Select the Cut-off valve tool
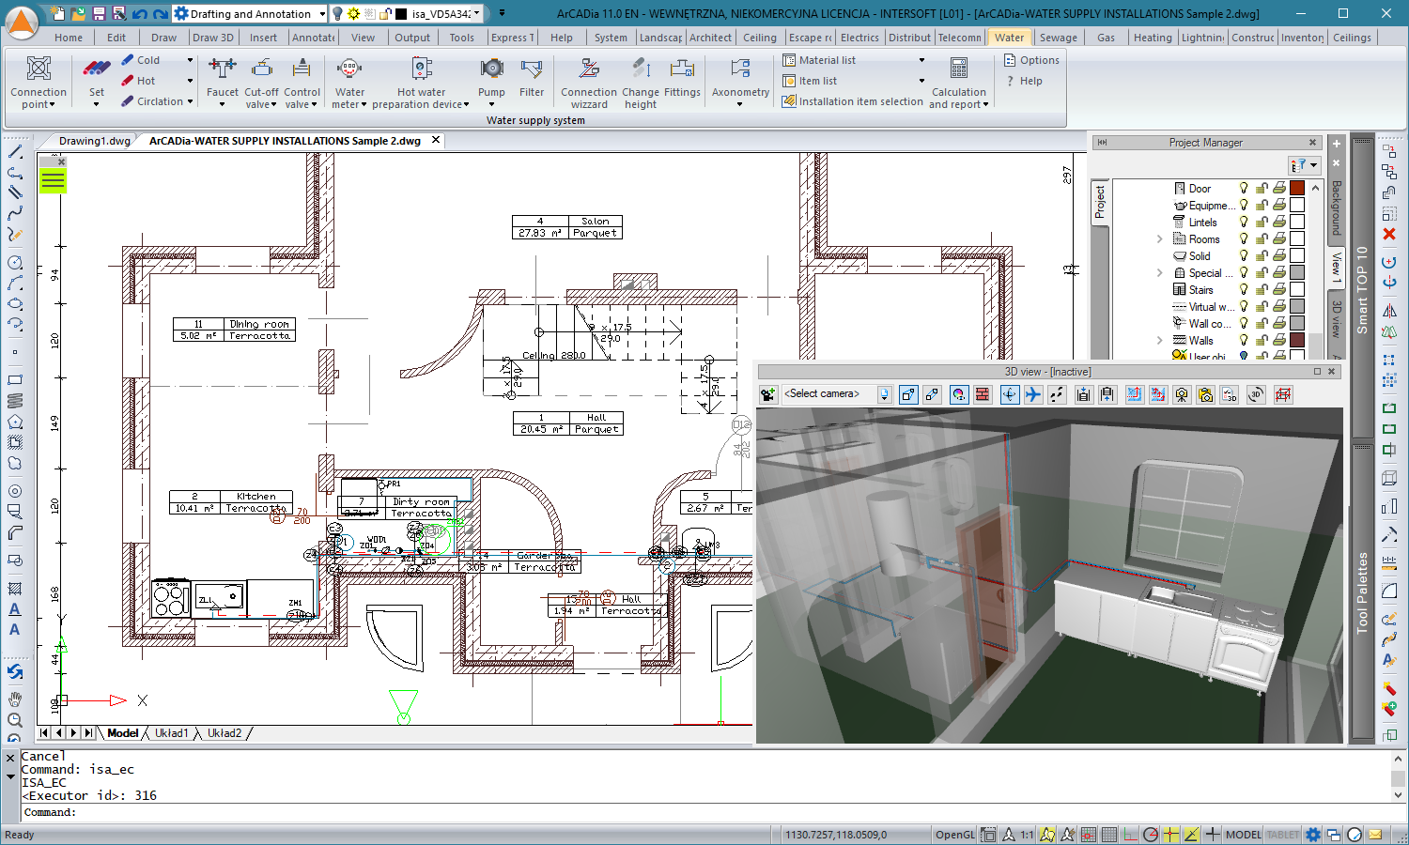Viewport: 1409px width, 845px height. (261, 83)
